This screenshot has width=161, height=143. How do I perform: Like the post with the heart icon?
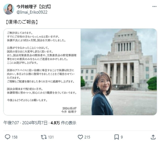80,137
